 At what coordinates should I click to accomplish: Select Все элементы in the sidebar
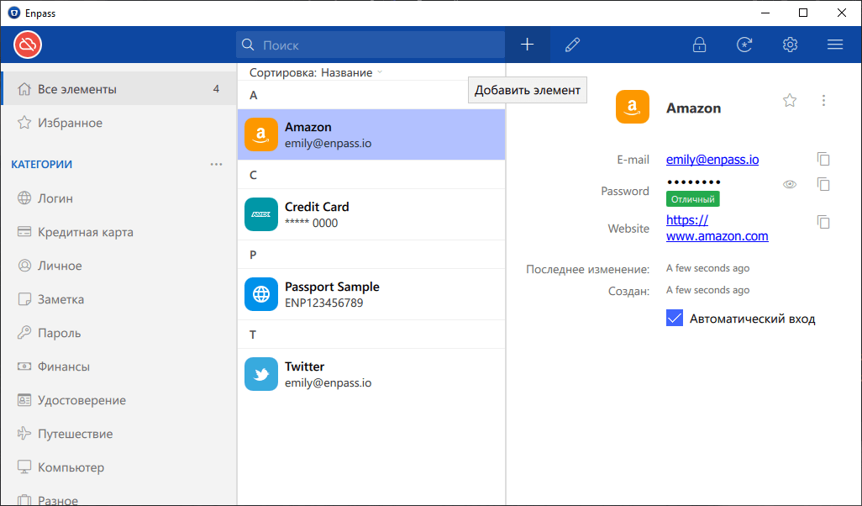[x=118, y=88]
